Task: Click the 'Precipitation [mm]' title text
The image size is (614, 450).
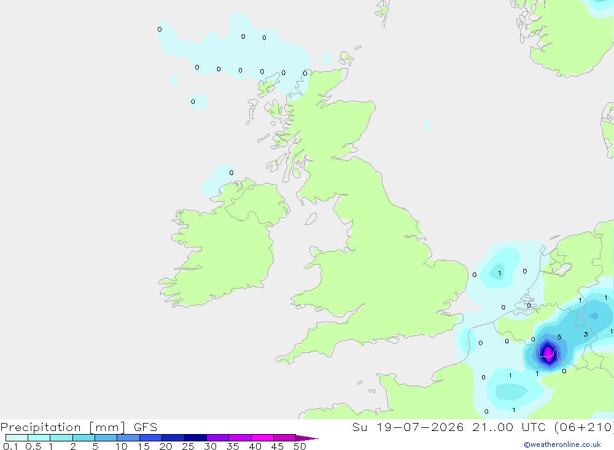Action: [63, 427]
